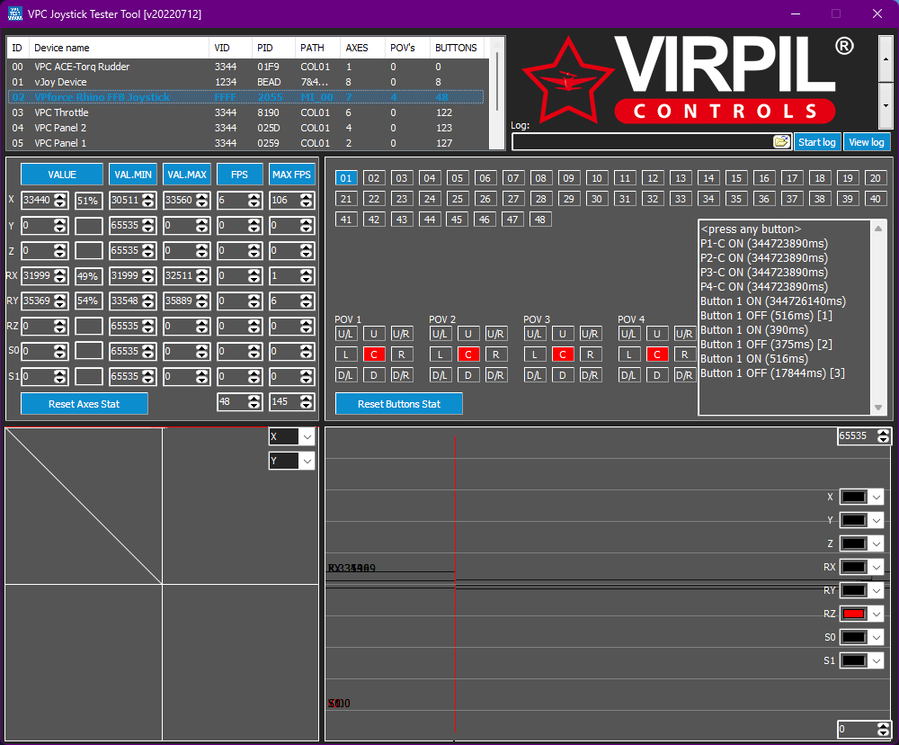This screenshot has width=899, height=745.
Task: Click the red RZ color swatch
Action: [x=854, y=615]
